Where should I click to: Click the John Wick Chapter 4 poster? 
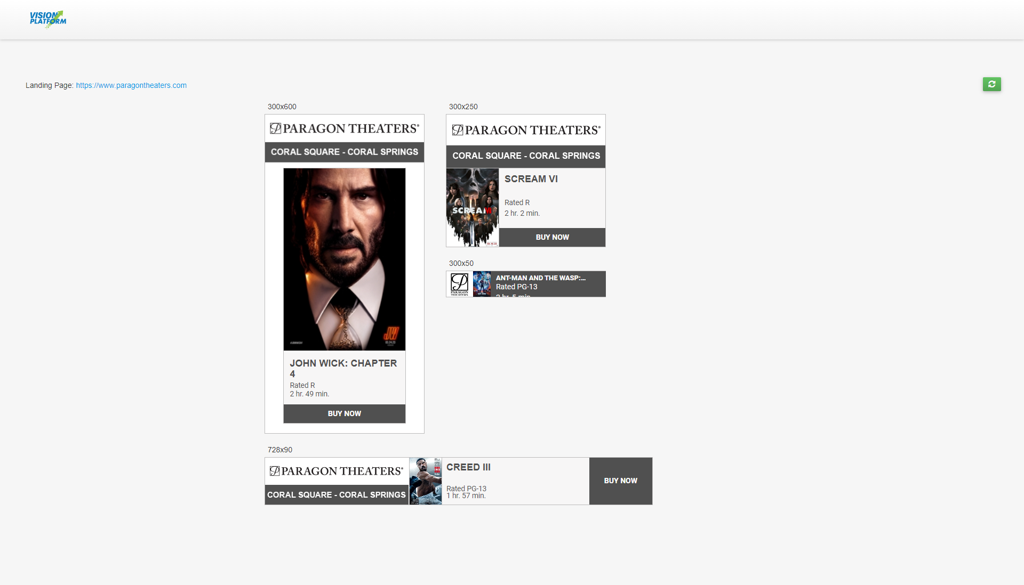(345, 259)
